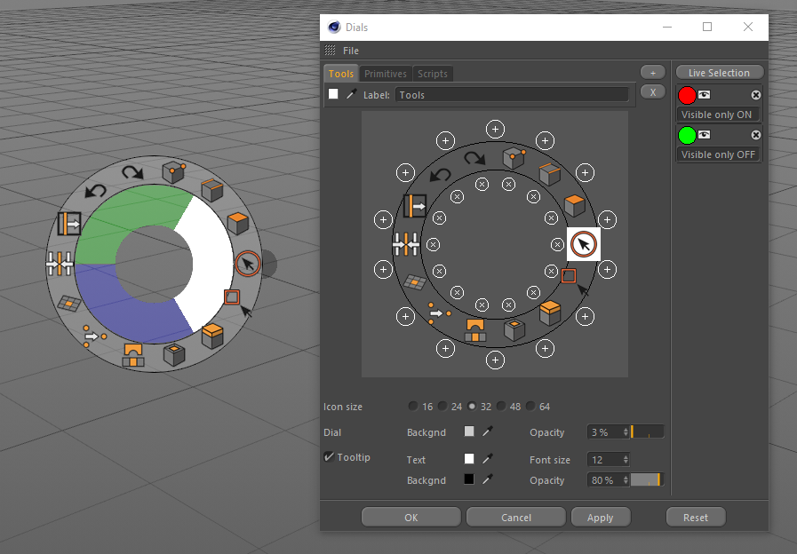Screen dimensions: 797x554
Task: Select the Live Selection icon in the editor
Action: pyautogui.click(x=584, y=243)
